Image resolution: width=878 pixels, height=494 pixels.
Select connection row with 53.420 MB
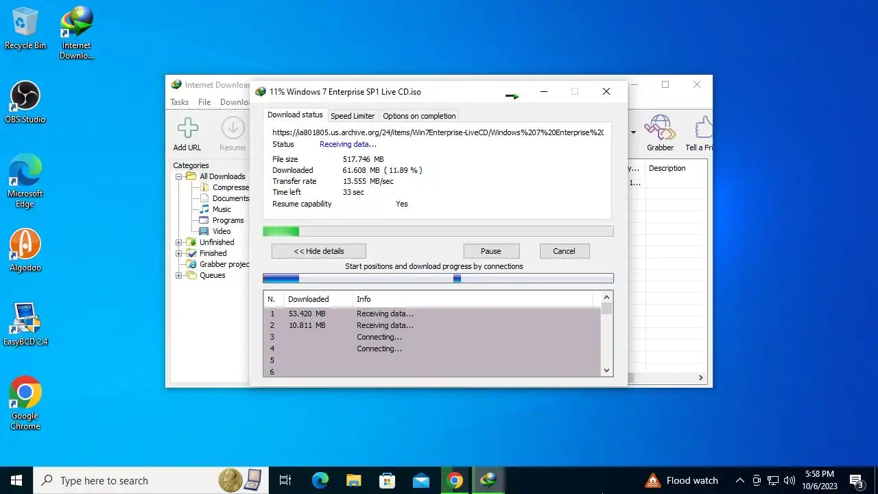(x=432, y=314)
